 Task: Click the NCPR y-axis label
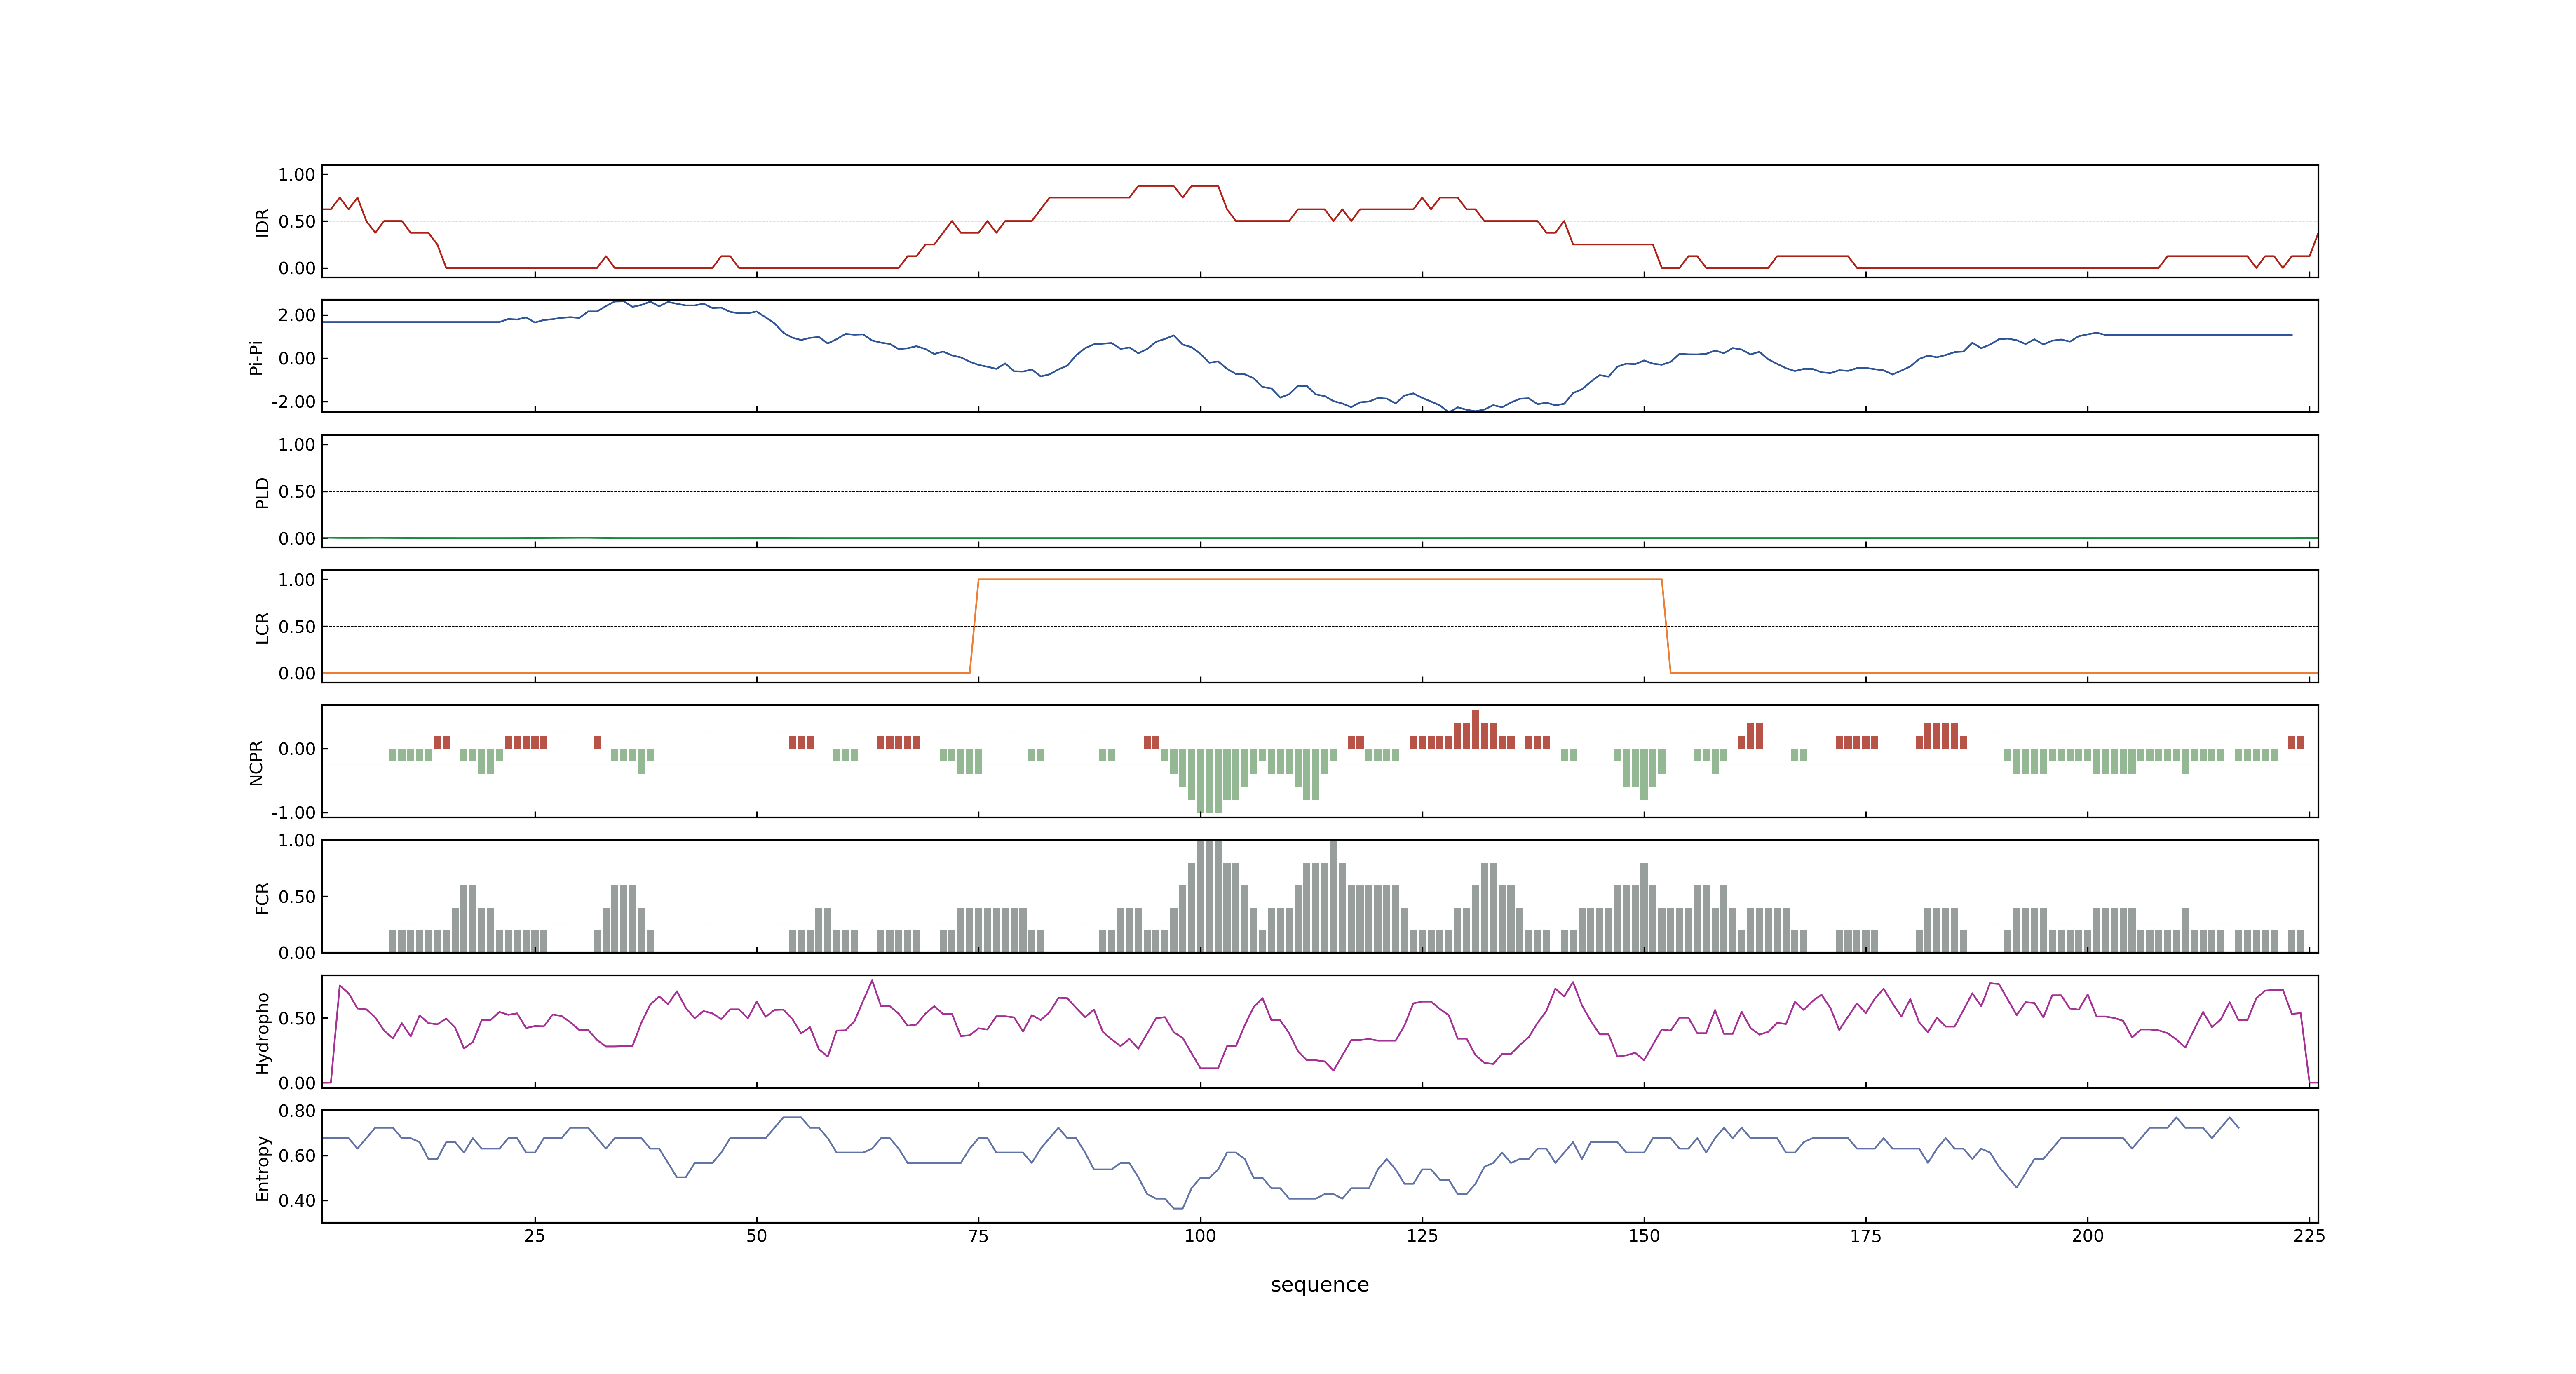pyautogui.click(x=256, y=763)
